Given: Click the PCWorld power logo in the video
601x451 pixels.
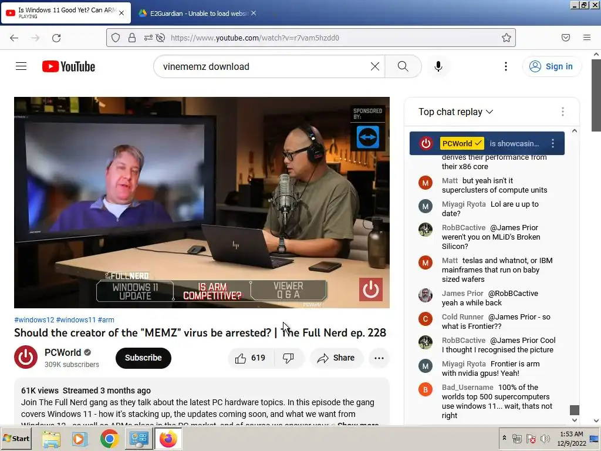Looking at the screenshot, I should (371, 289).
